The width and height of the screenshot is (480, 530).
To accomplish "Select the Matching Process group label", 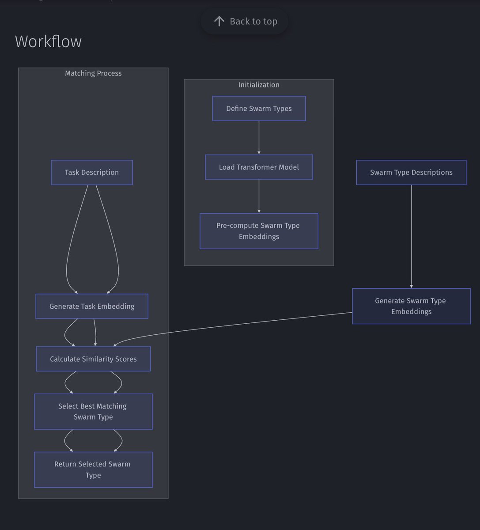I will [x=93, y=73].
